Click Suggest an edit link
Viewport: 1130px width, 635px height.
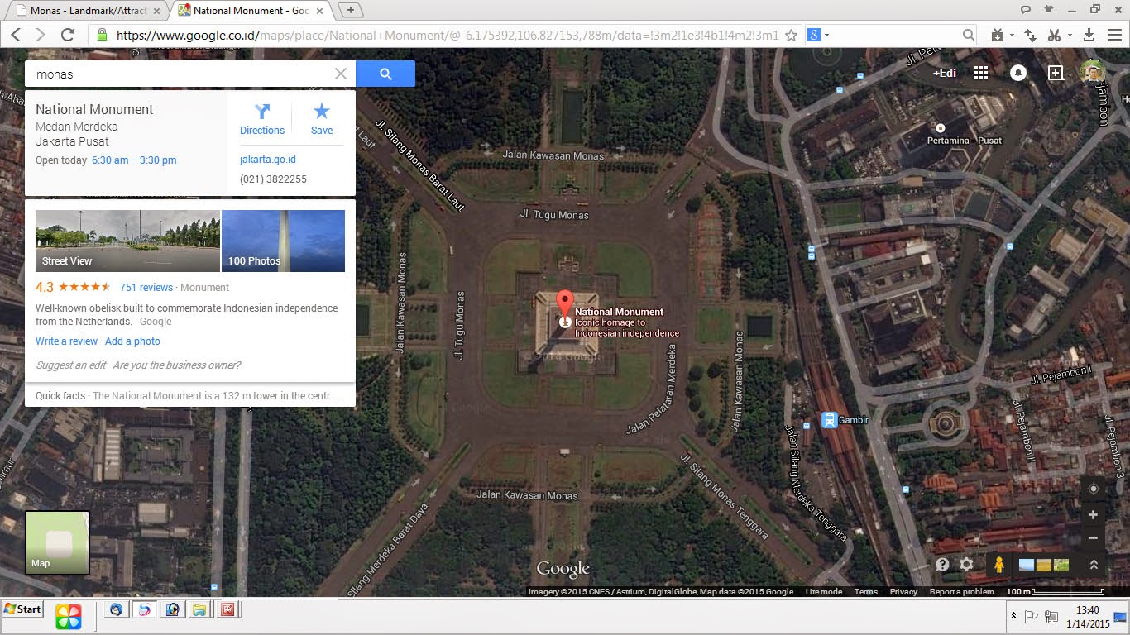coord(70,365)
